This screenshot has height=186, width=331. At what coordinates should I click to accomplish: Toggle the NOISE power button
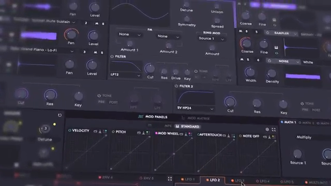(x=269, y=61)
